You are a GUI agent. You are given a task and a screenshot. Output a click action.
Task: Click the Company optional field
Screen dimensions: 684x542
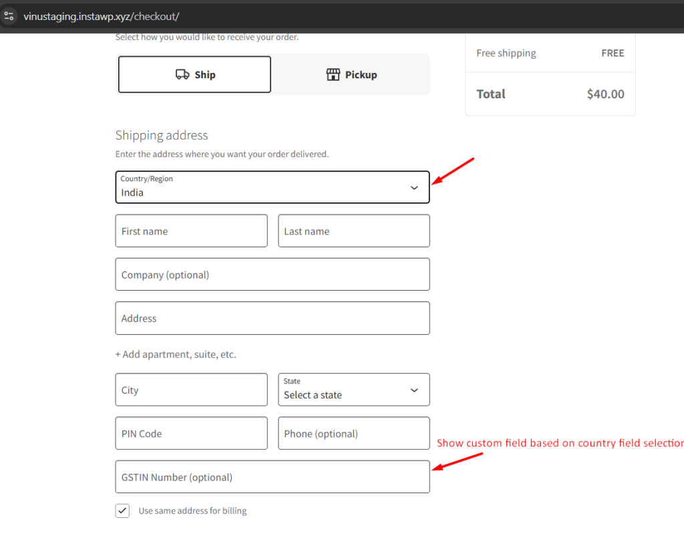point(273,274)
